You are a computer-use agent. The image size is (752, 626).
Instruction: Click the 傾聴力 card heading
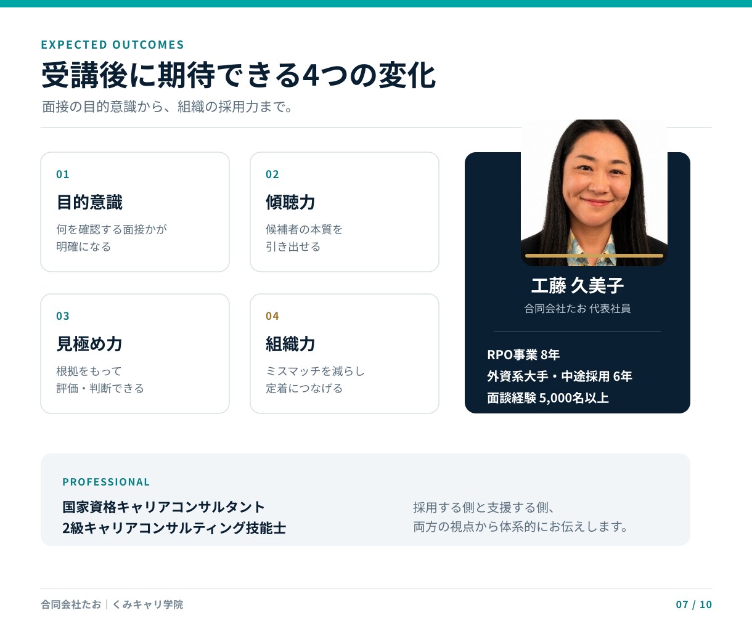[290, 202]
